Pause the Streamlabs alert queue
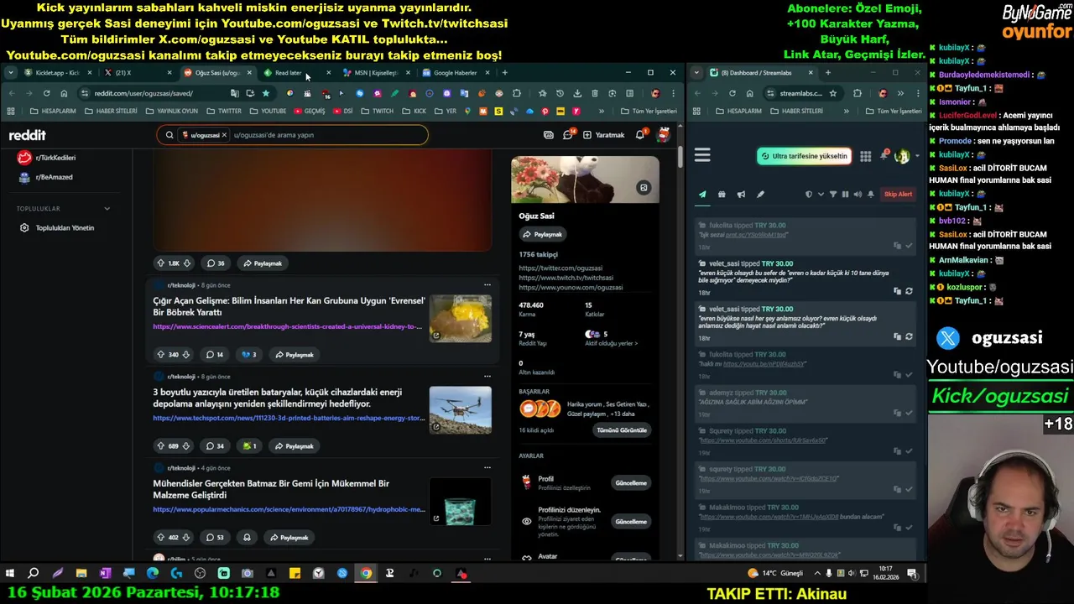The width and height of the screenshot is (1074, 604). pos(845,195)
